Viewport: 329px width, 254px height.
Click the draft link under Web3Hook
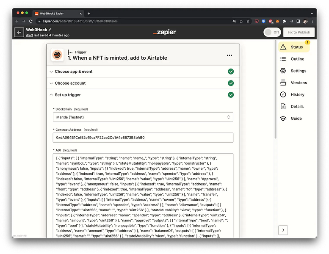click(29, 35)
